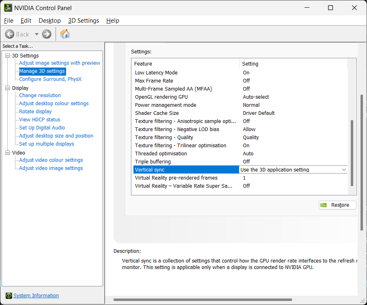This screenshot has width=367, height=305.
Task: Click the settings list vertical scrollbar thumb
Action: pos(352,153)
